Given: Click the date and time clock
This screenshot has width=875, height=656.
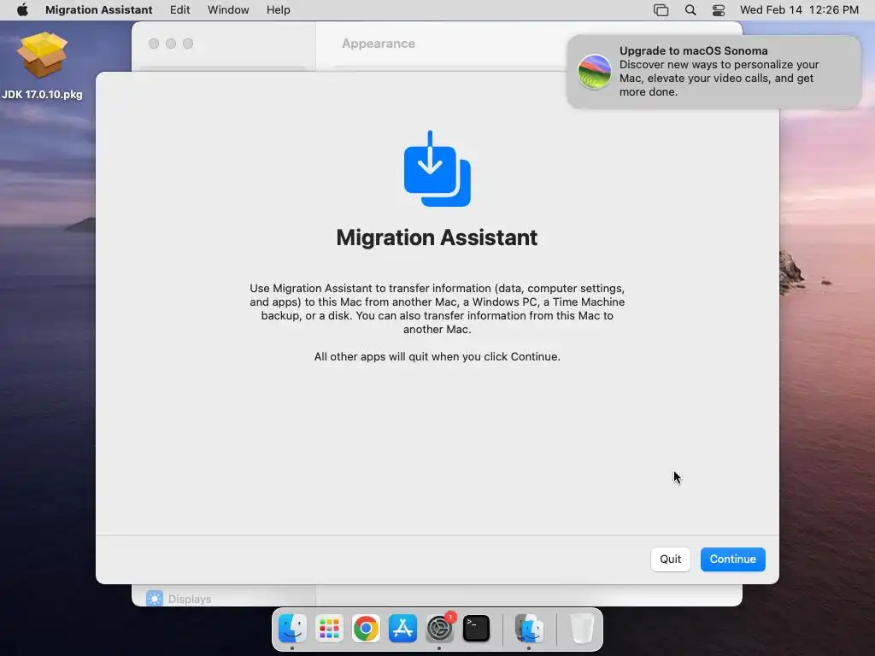Looking at the screenshot, I should click(x=799, y=9).
